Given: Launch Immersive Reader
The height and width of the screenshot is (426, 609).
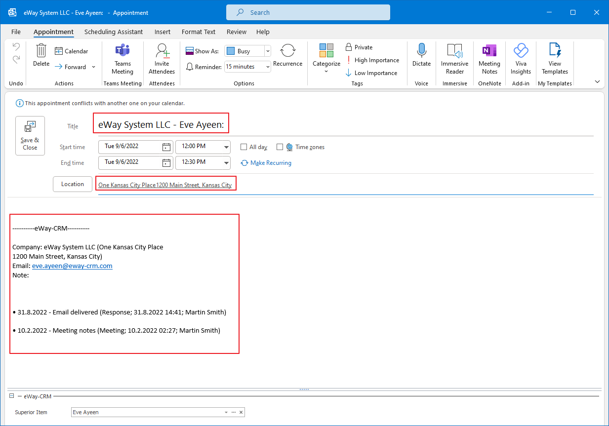Looking at the screenshot, I should [455, 59].
